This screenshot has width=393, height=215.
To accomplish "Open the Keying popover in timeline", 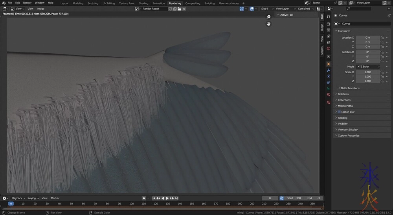I will 32,198.
